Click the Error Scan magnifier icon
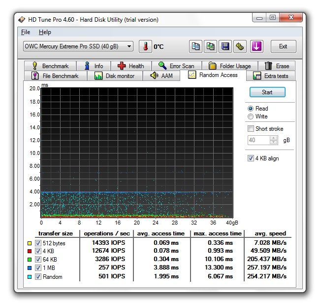Image resolution: width=320 pixels, height=306 pixels. [162, 66]
